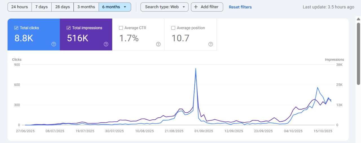The image size is (361, 143).
Task: Switch to the 7 days range
Action: [41, 7]
